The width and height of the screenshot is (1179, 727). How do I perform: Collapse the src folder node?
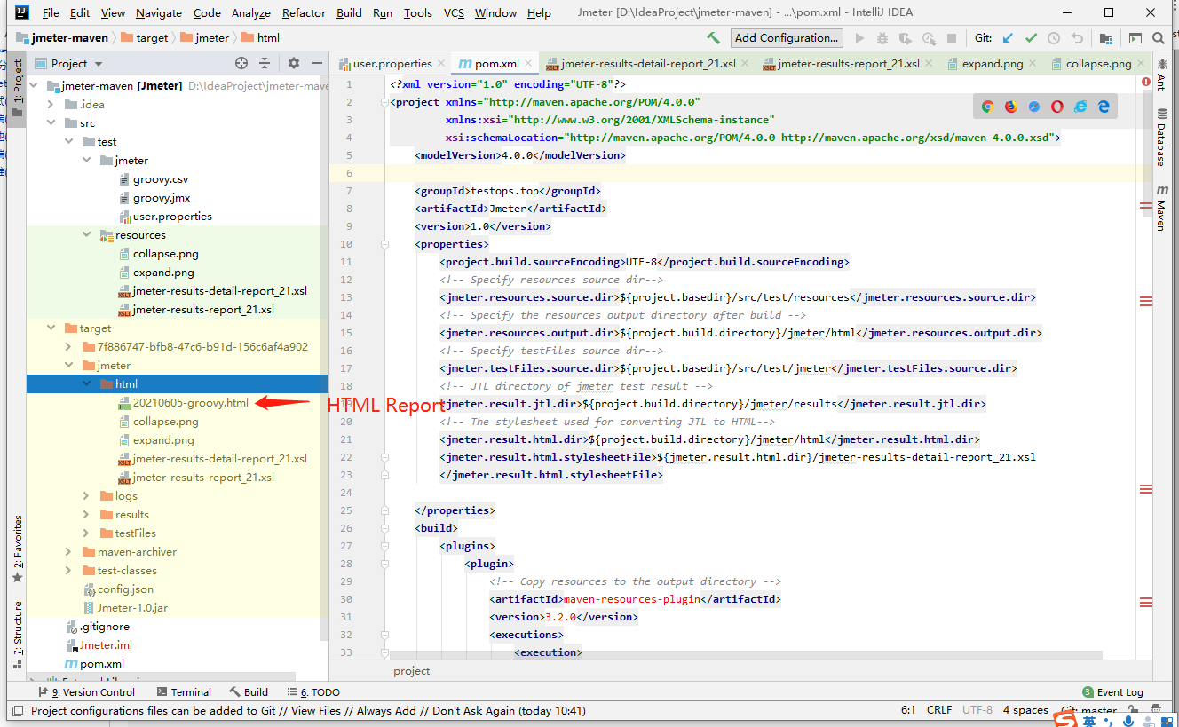pos(50,123)
